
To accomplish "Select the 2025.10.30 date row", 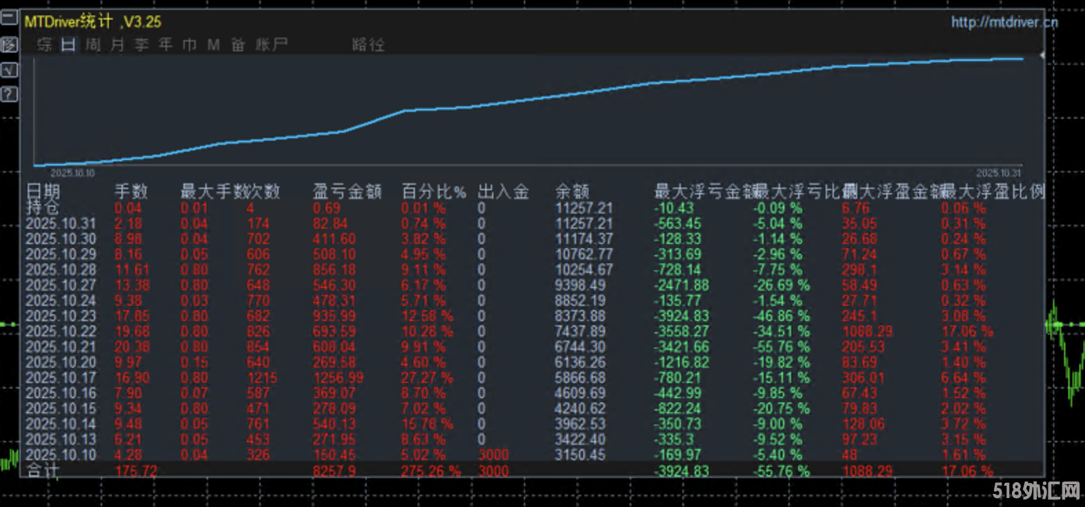I will coord(61,239).
